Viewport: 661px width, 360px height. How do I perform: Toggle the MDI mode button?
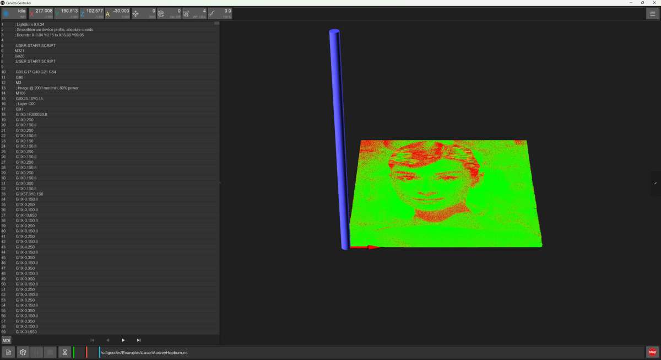[x=7, y=340]
